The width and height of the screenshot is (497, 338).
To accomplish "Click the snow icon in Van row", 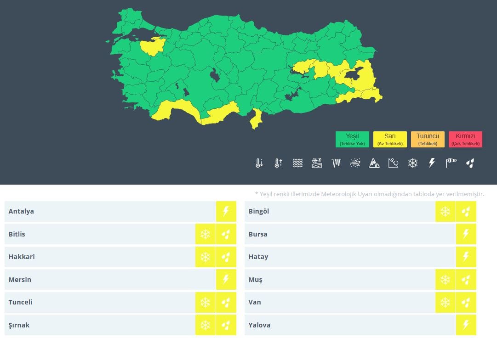I will coord(445,302).
